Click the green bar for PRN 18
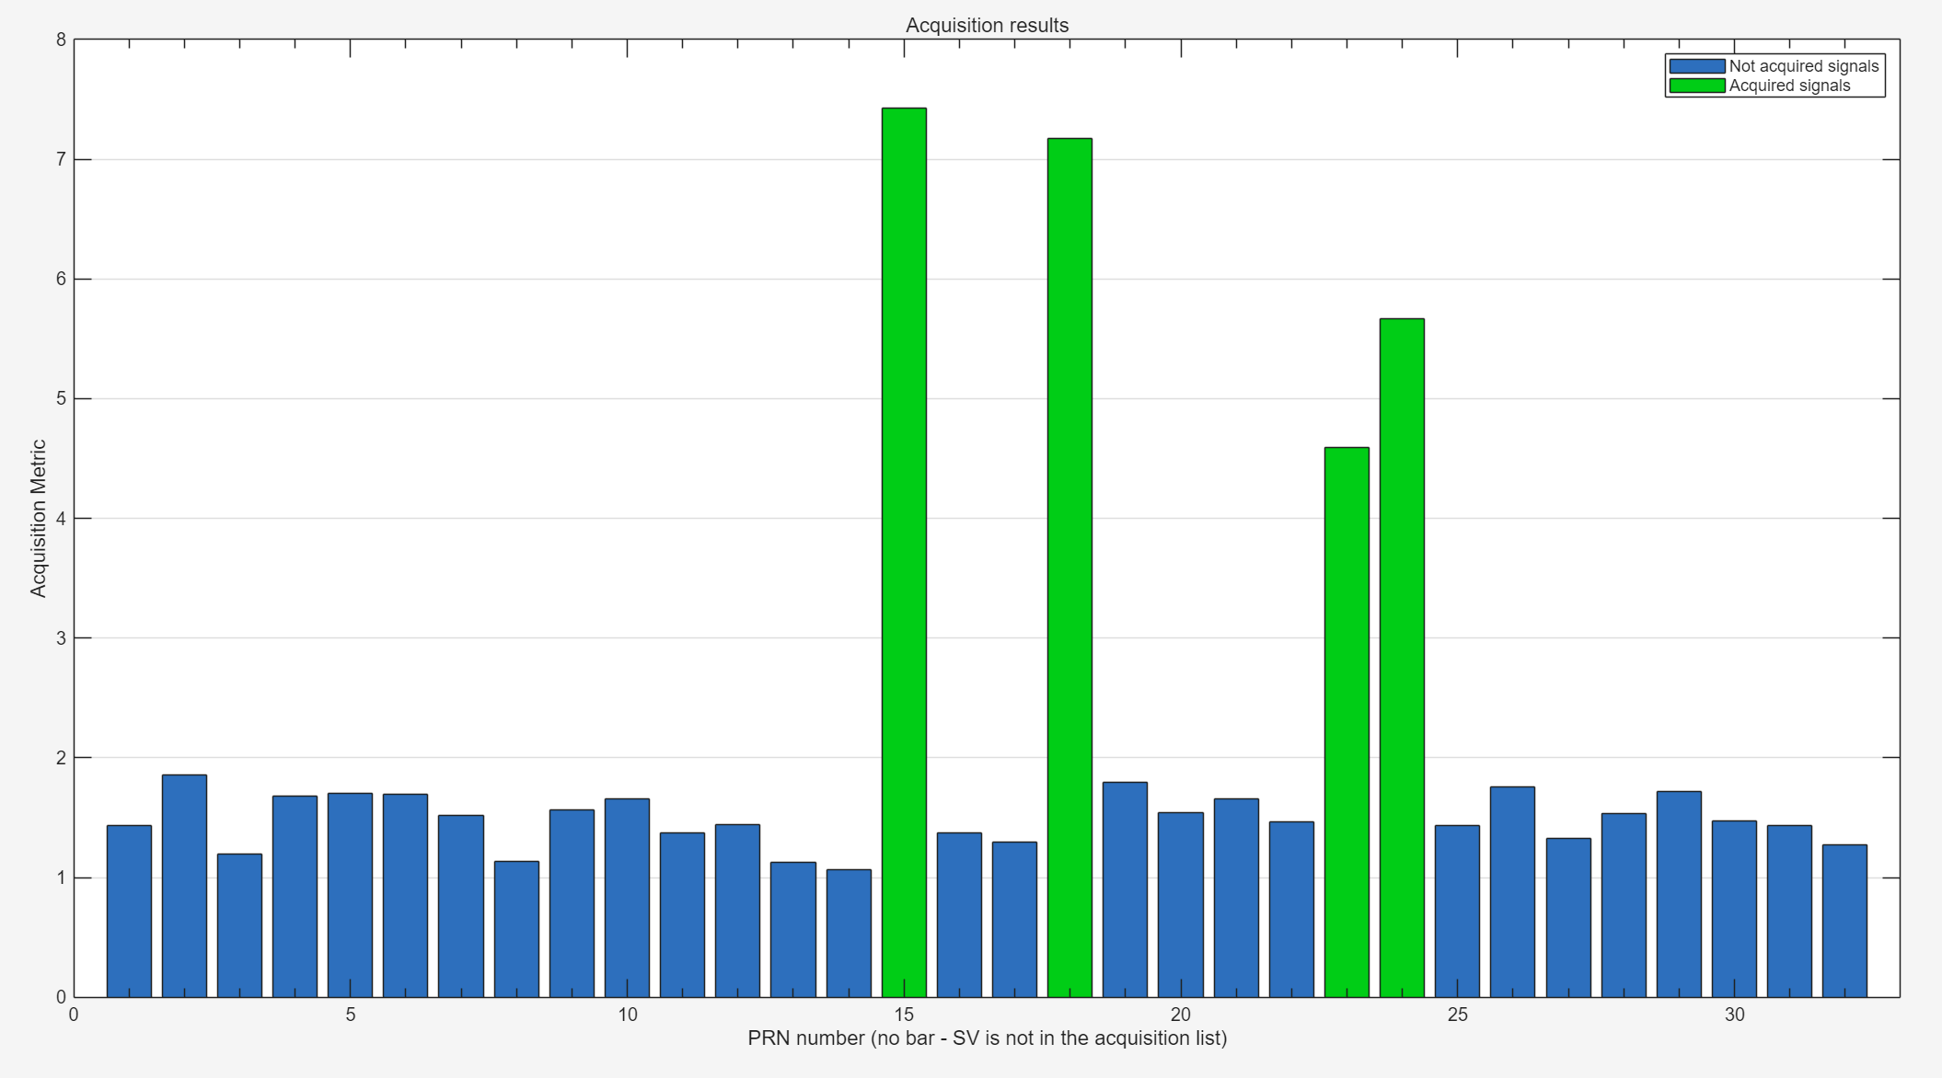 tap(1069, 568)
